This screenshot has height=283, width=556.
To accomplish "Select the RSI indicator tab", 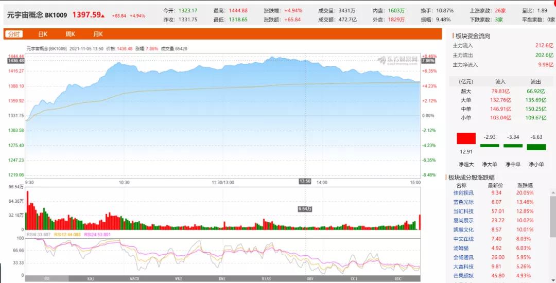I will 46,279.
